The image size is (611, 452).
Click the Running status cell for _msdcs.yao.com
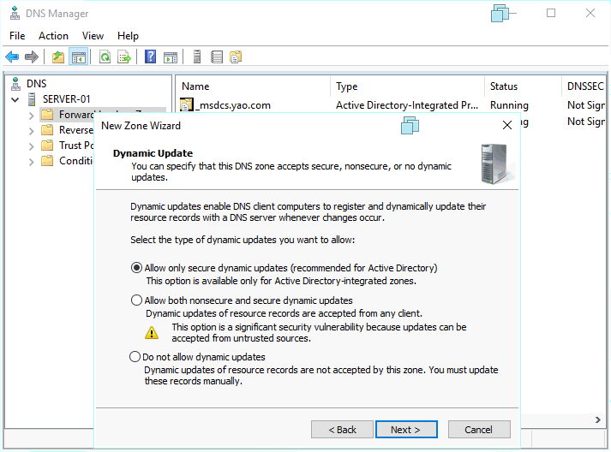coord(509,105)
